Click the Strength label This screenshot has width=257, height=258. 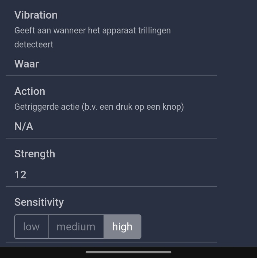(34, 154)
